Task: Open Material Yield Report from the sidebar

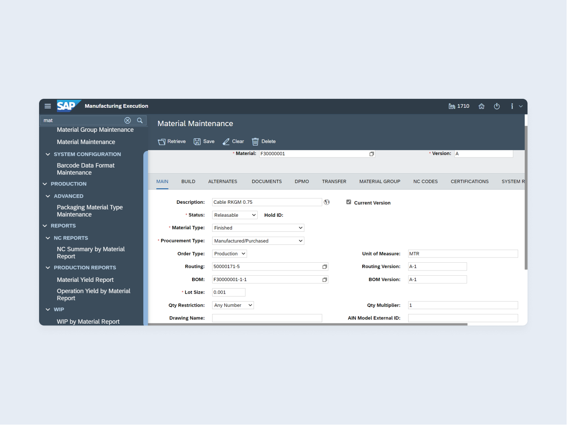Action: click(85, 279)
